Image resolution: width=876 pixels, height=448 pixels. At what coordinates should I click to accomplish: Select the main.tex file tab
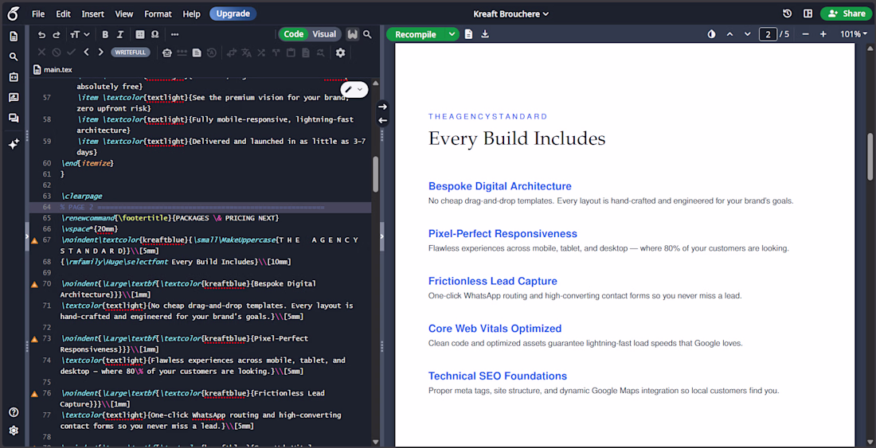(53, 70)
